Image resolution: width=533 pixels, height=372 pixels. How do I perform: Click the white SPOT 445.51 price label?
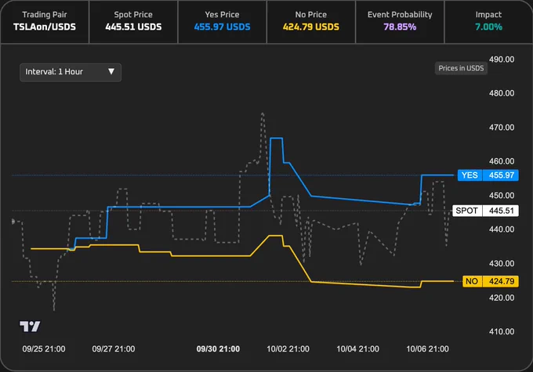pos(485,211)
